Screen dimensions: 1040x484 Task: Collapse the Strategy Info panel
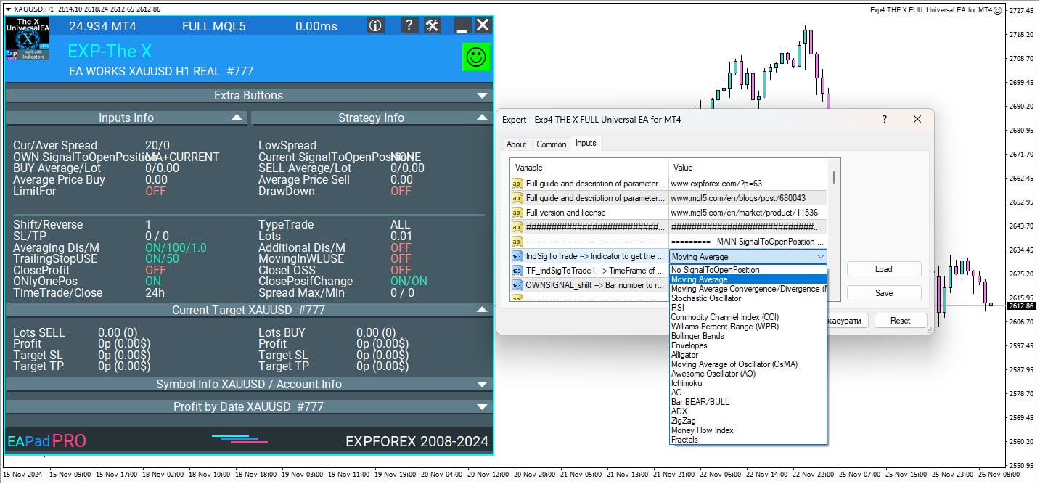tap(482, 118)
